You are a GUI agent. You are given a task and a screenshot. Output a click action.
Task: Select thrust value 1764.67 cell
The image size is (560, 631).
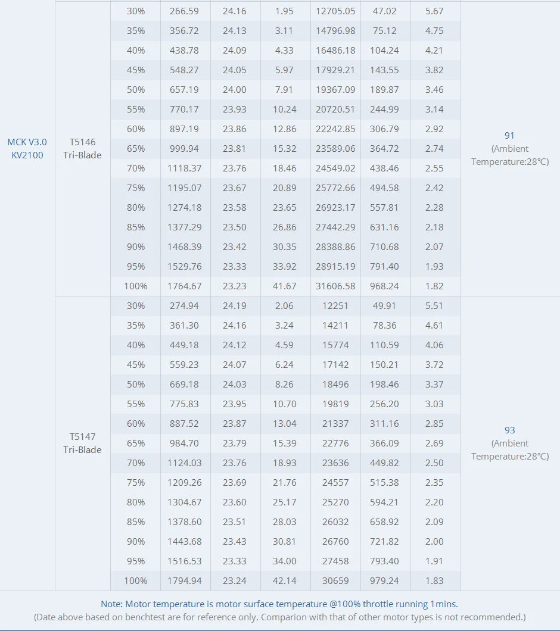[185, 286]
